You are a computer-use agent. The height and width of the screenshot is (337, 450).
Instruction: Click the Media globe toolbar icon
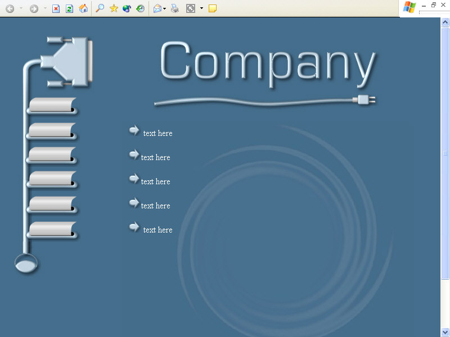point(127,8)
